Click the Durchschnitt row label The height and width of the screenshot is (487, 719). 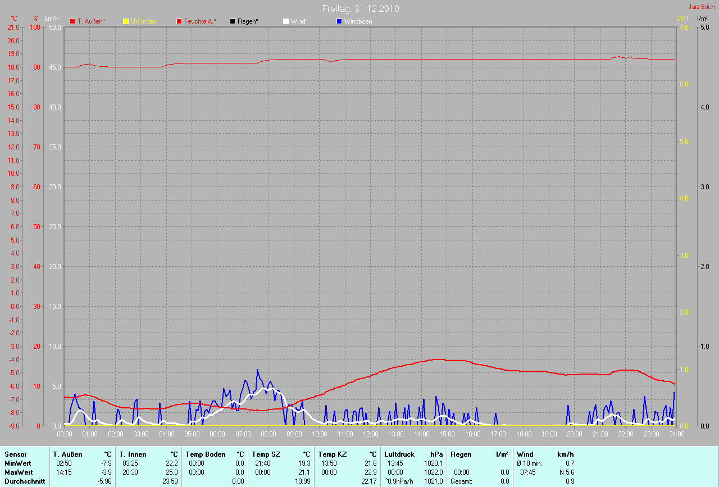[x=25, y=481]
